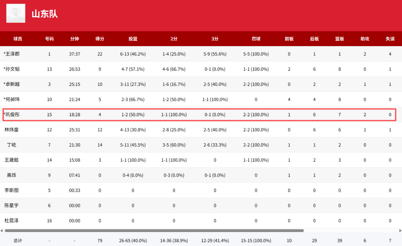
Task: Click the 6-13 (46.2%) field goal cell
Action: pyautogui.click(x=133, y=54)
